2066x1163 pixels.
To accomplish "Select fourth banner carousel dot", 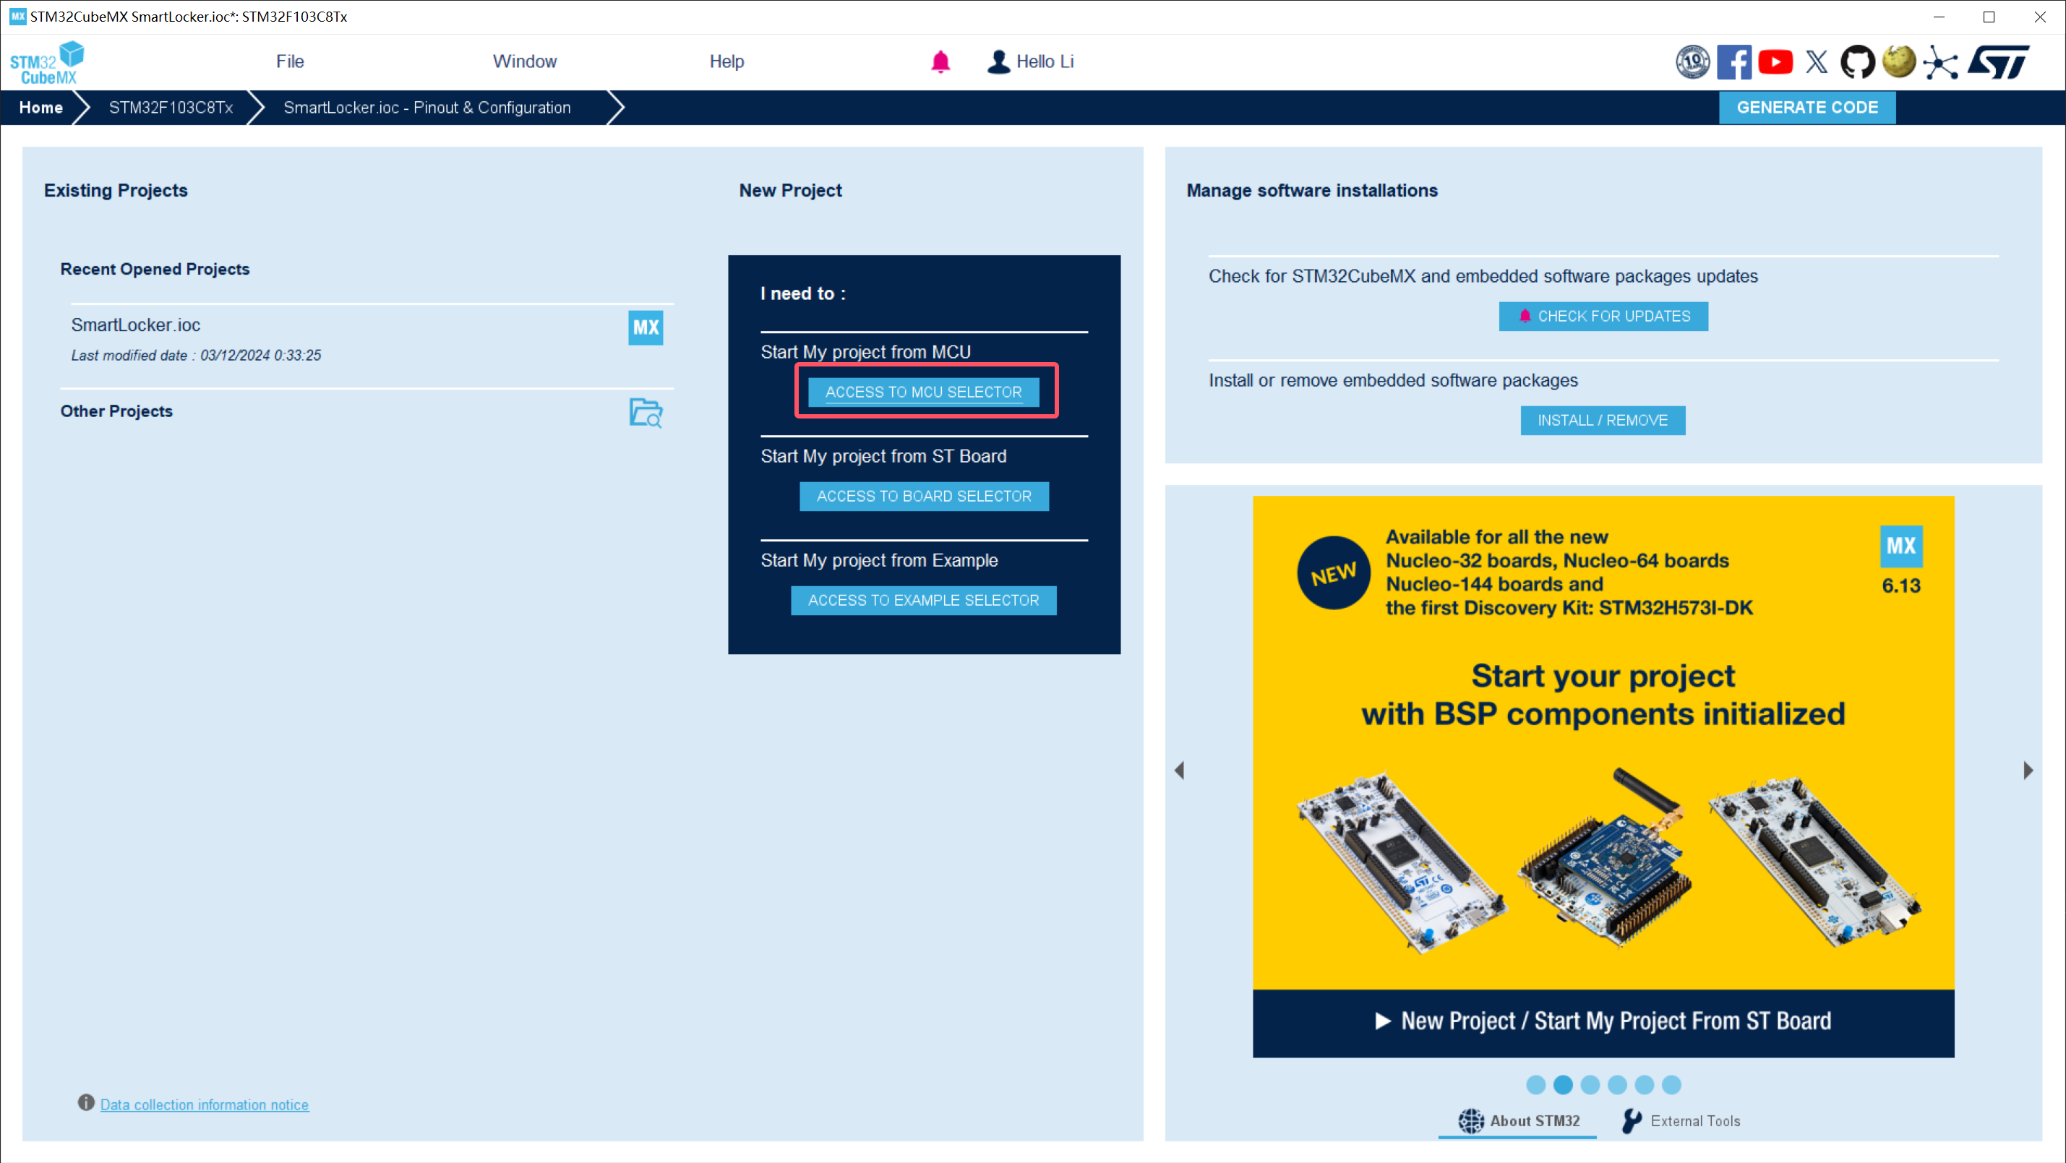I will point(1617,1084).
